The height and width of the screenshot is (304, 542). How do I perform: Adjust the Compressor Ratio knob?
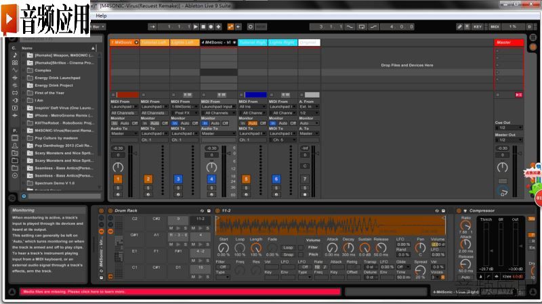pos(465,225)
